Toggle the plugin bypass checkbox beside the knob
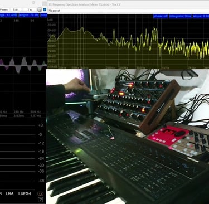Viewport: 209px width, 204px height. [x=45, y=9]
